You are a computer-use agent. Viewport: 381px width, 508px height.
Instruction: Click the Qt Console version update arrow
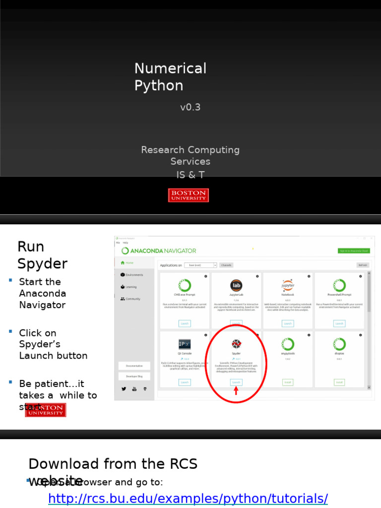pos(182,359)
